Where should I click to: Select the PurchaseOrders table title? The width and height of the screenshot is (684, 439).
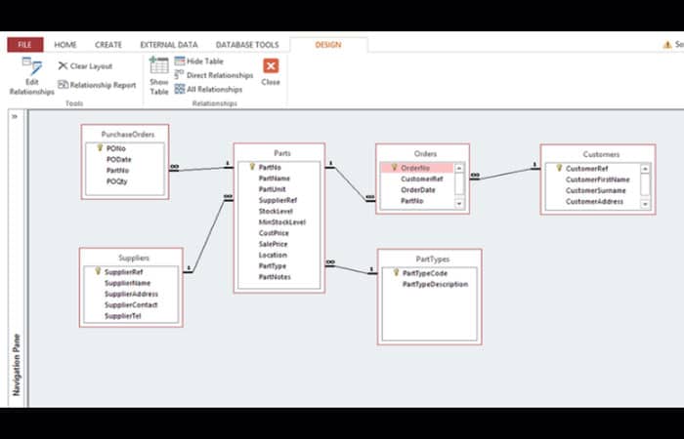[128, 135]
